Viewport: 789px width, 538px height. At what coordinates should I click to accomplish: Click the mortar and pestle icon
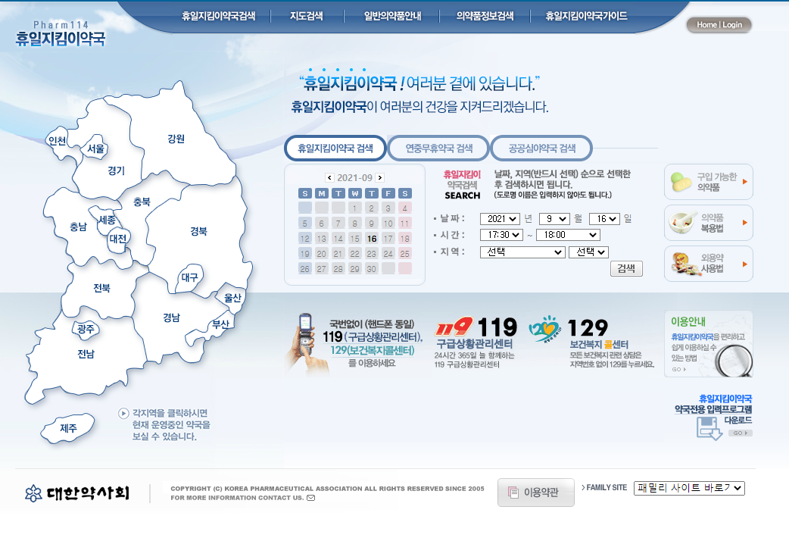[682, 223]
